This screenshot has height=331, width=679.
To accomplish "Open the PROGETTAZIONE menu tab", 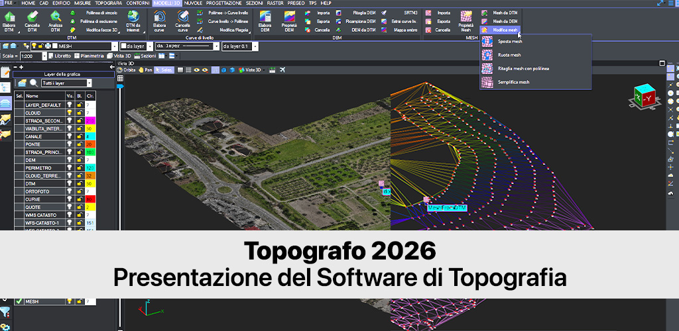I will (x=224, y=3).
